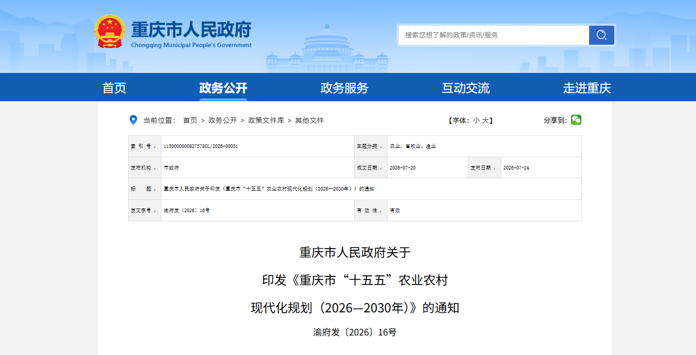
Task: Click heading line 印发《重庆市“十五五”农业农村
Action: click(355, 280)
